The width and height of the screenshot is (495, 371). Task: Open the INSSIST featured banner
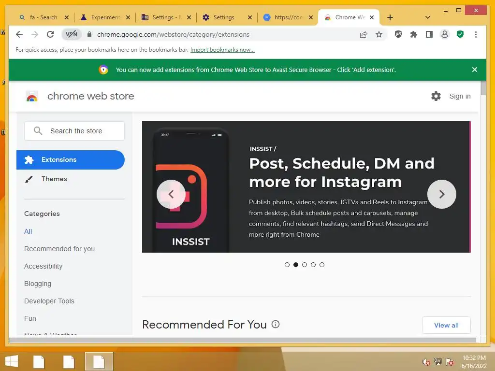click(306, 187)
